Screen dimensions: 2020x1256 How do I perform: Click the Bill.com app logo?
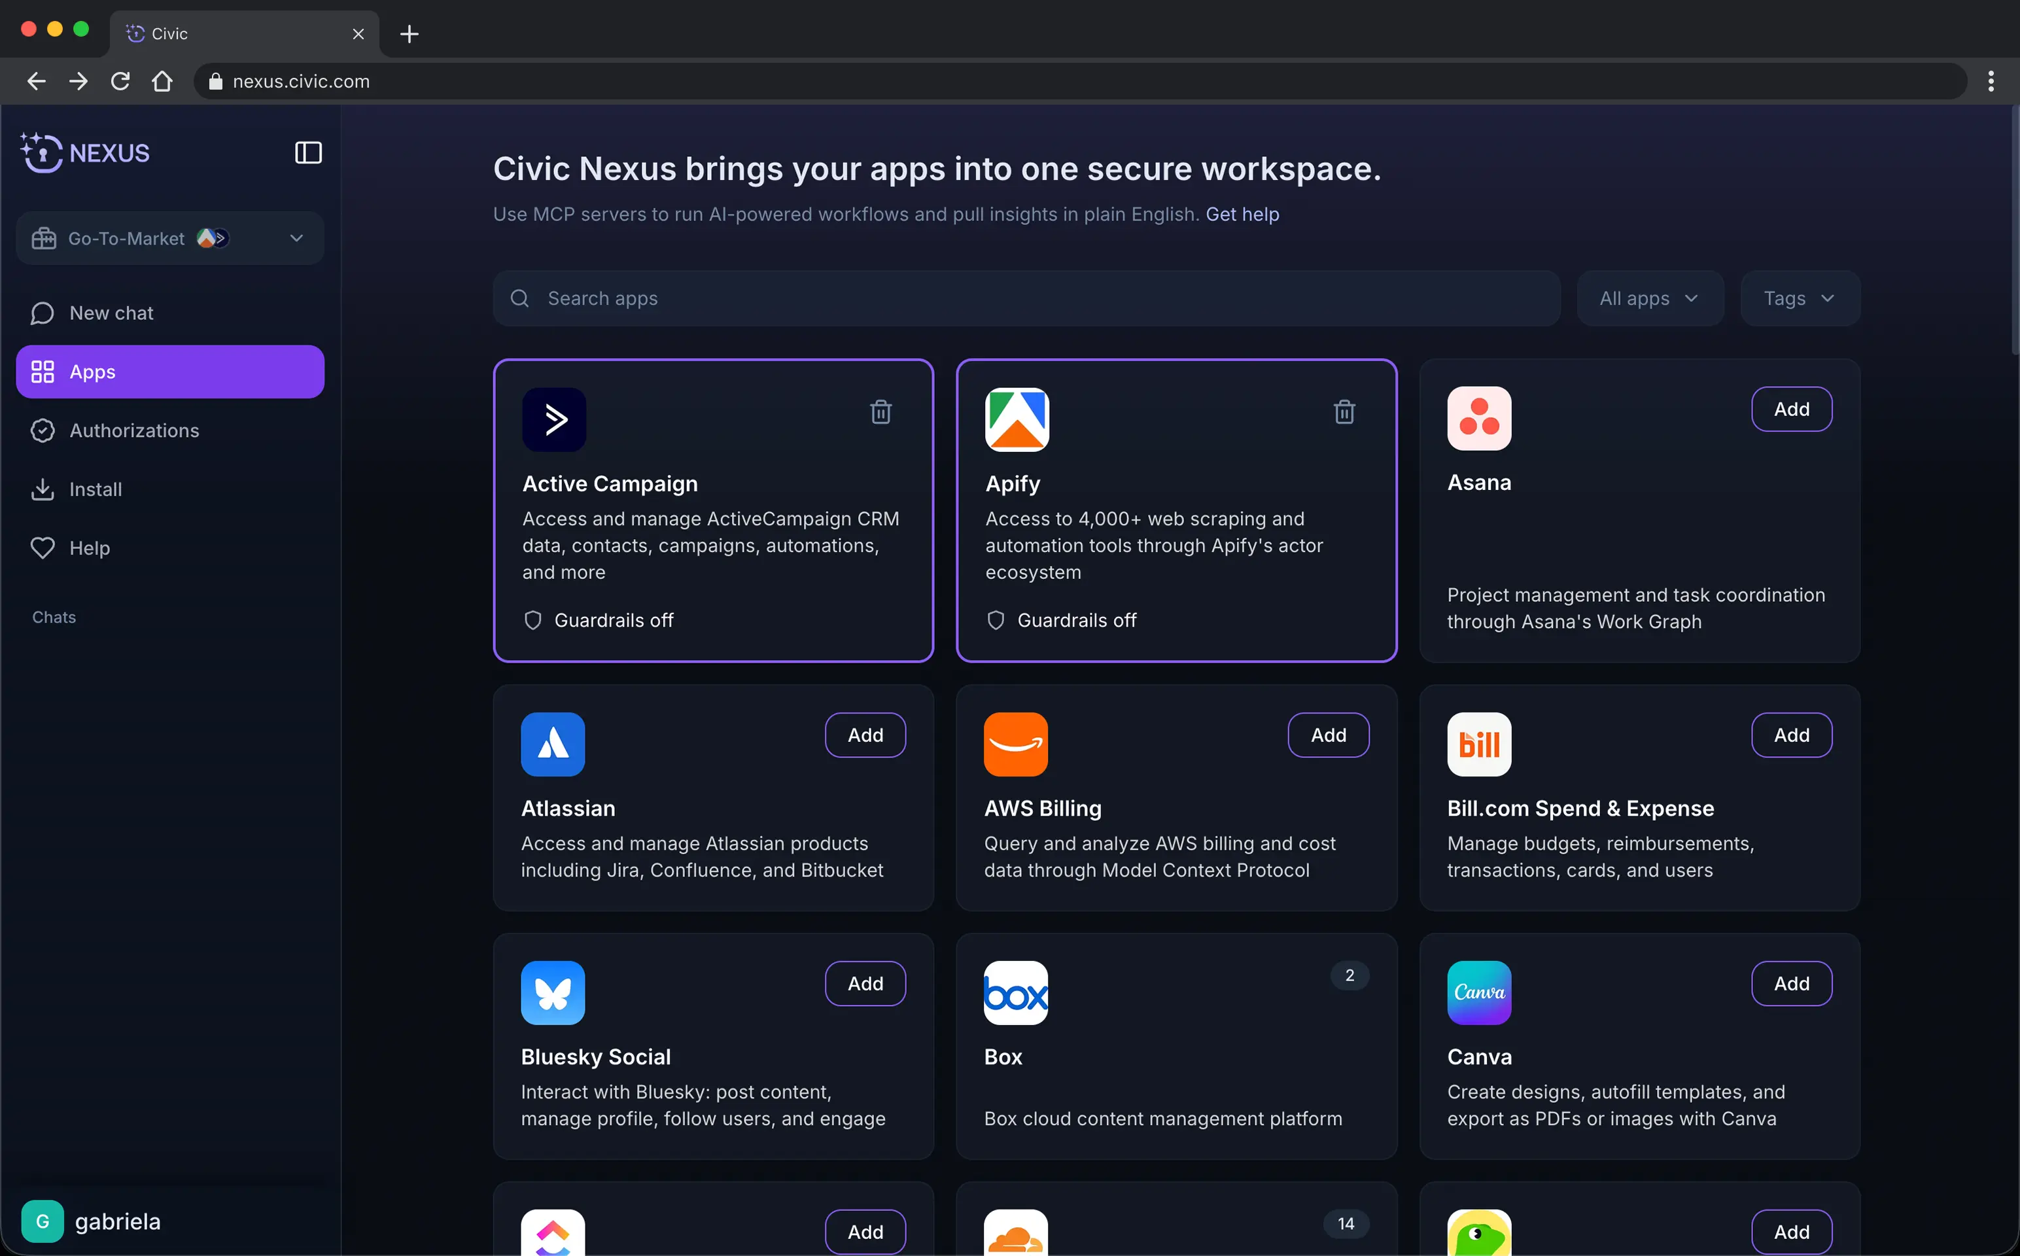[1478, 744]
